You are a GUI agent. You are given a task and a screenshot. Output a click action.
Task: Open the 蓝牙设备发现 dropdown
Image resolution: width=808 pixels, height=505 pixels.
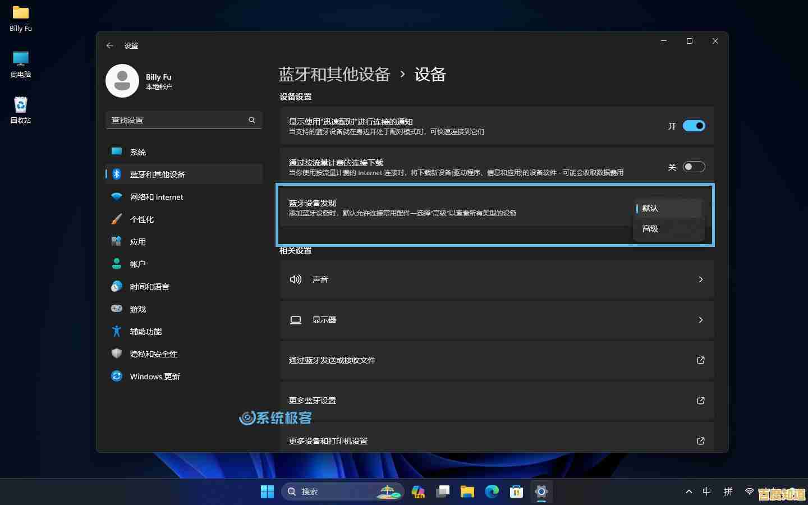668,208
